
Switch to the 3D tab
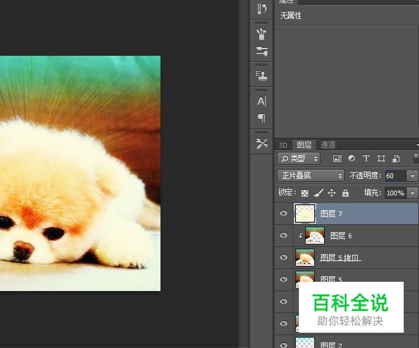click(283, 145)
